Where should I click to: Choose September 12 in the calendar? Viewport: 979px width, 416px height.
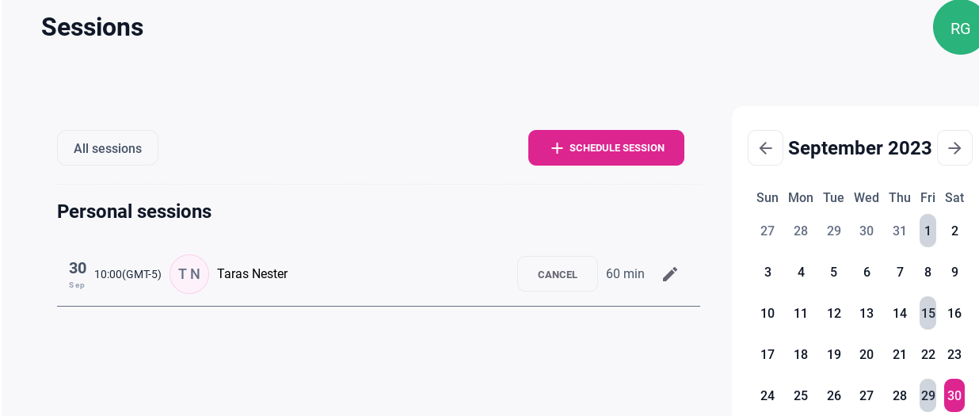[833, 313]
